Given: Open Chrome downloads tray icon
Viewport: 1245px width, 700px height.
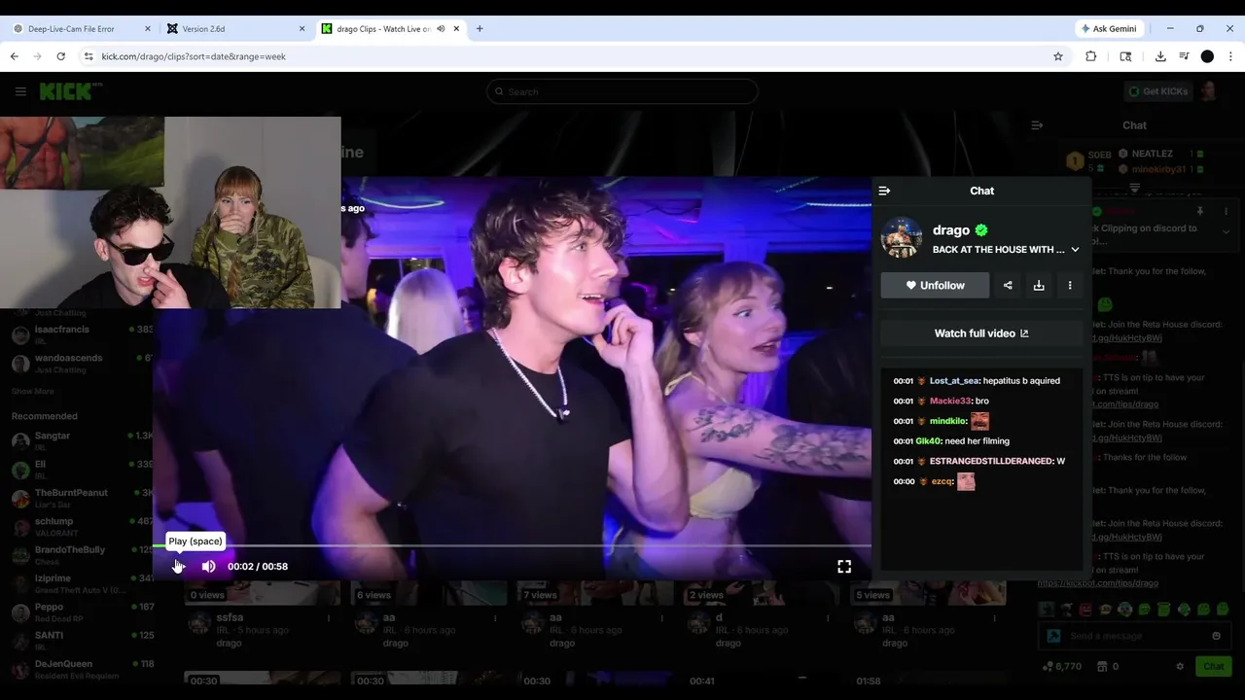Looking at the screenshot, I should click(x=1160, y=56).
